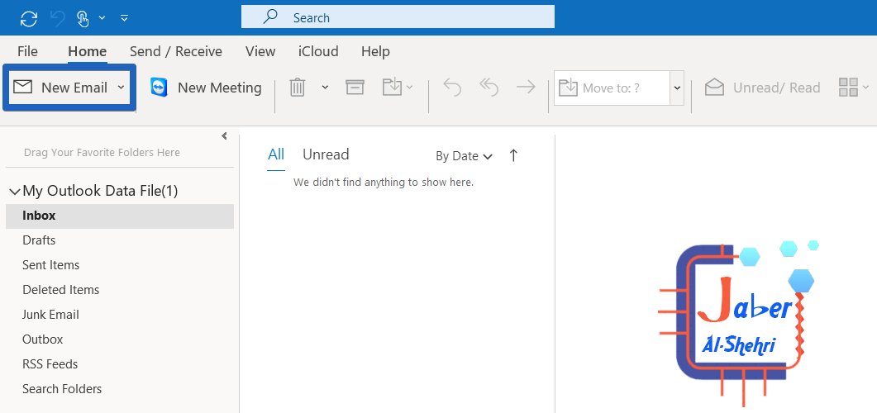This screenshot has height=413, width=877.
Task: Click the Reply arrow icon
Action: [x=452, y=88]
